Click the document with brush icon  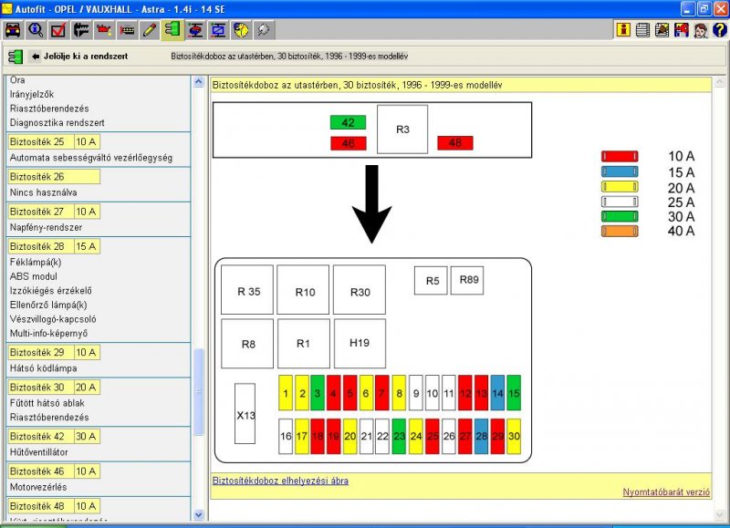pos(662,30)
